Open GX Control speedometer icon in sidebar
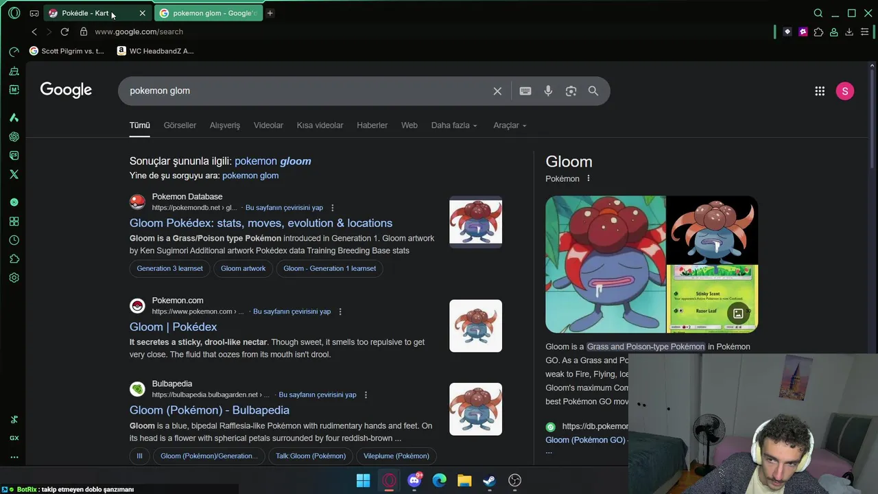The width and height of the screenshot is (878, 494). click(14, 51)
